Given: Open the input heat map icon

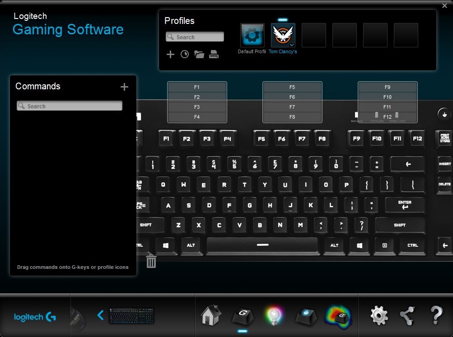Looking at the screenshot, I should [338, 317].
